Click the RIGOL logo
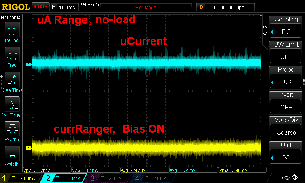This screenshot has height=183, width=305. click(x=16, y=7)
